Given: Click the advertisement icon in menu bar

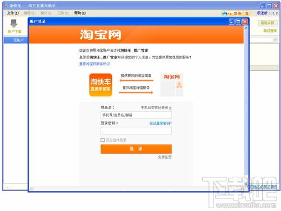Looking at the screenshot, I should coord(224,14).
